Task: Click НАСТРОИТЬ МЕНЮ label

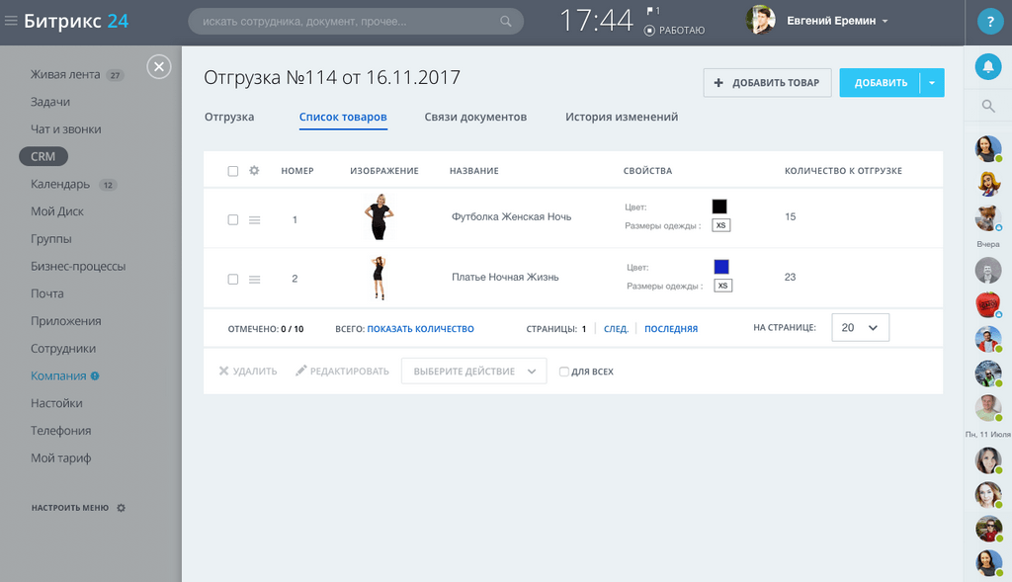Action: (70, 508)
